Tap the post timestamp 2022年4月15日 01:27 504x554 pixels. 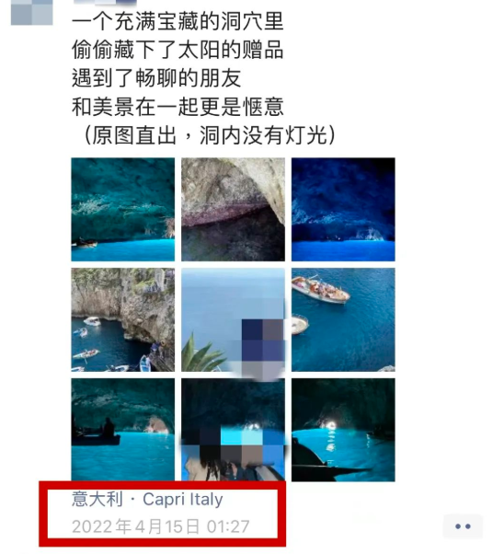click(x=161, y=526)
